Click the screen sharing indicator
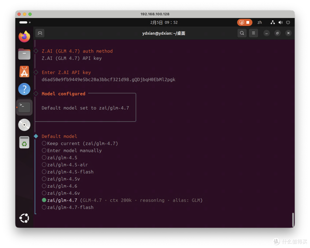 pyautogui.click(x=245, y=22)
